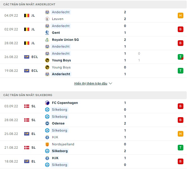Open the FC Copenhagen team name link
This screenshot has height=169, width=189.
(65, 103)
